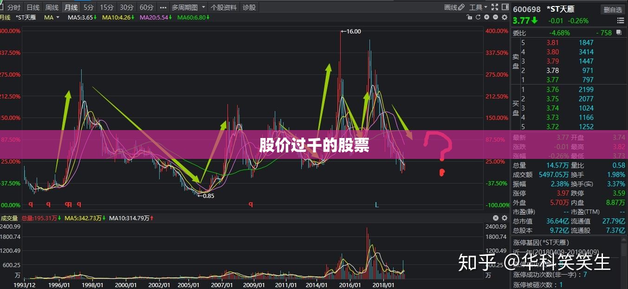Click 成交额 value 5497.05万

554,175
